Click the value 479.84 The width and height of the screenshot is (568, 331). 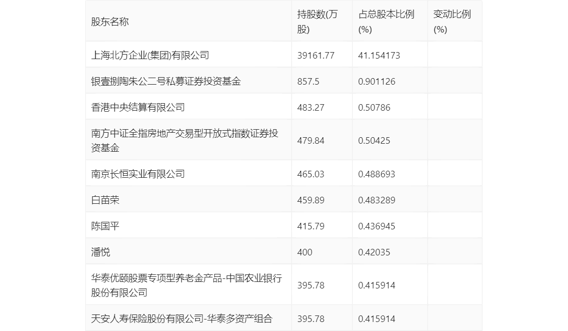311,141
